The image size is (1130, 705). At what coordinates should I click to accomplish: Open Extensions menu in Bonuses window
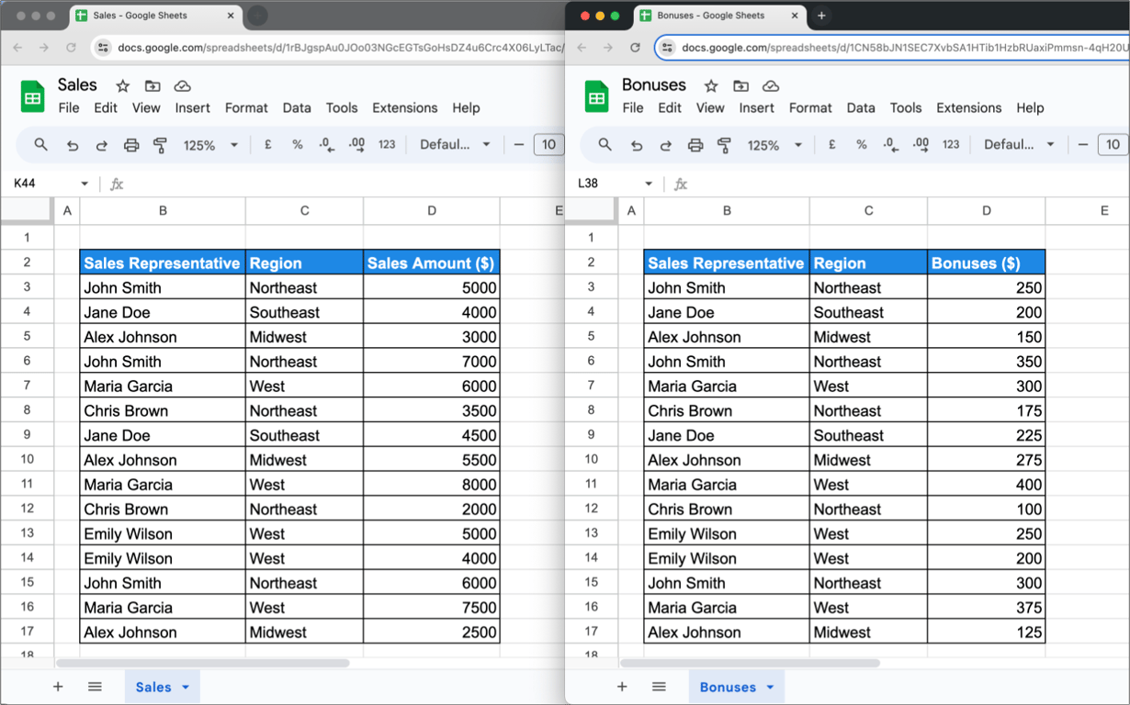click(969, 107)
